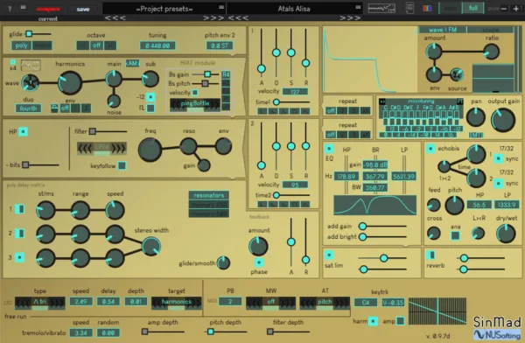
Task: Click the FM ratio knob
Action: click(x=491, y=52)
